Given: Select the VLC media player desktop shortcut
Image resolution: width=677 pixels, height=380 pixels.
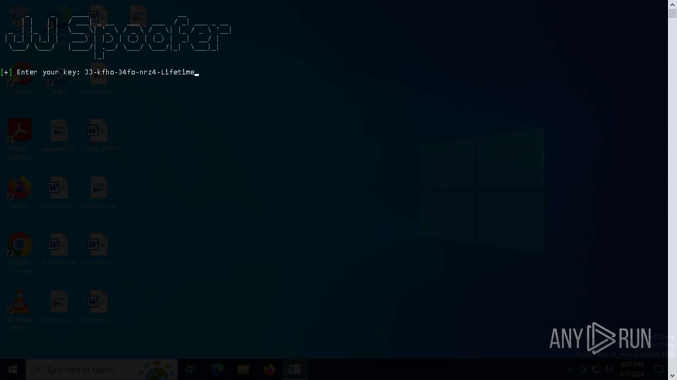Looking at the screenshot, I should click(x=20, y=310).
